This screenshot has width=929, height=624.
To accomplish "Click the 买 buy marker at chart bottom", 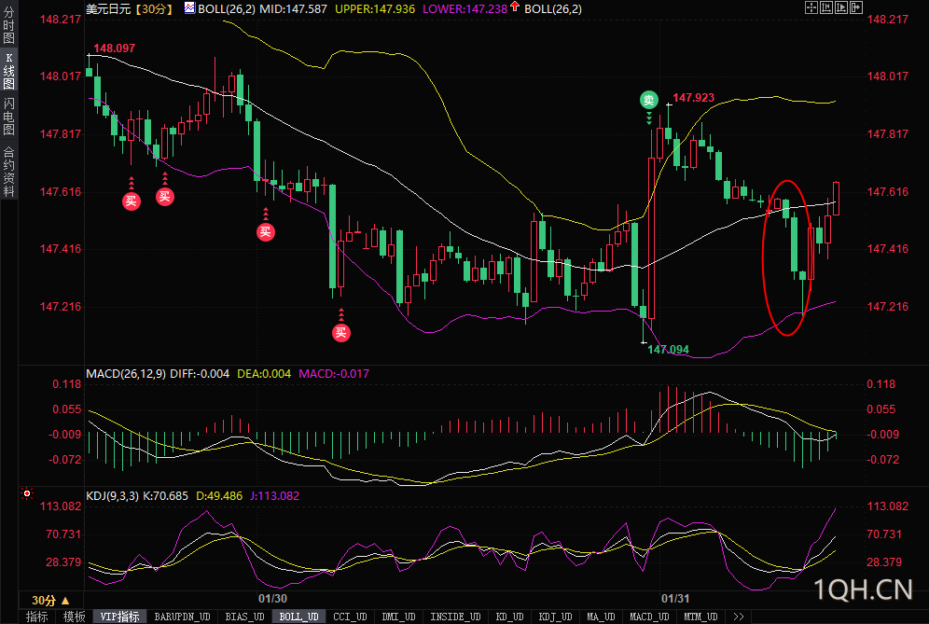I will (340, 332).
